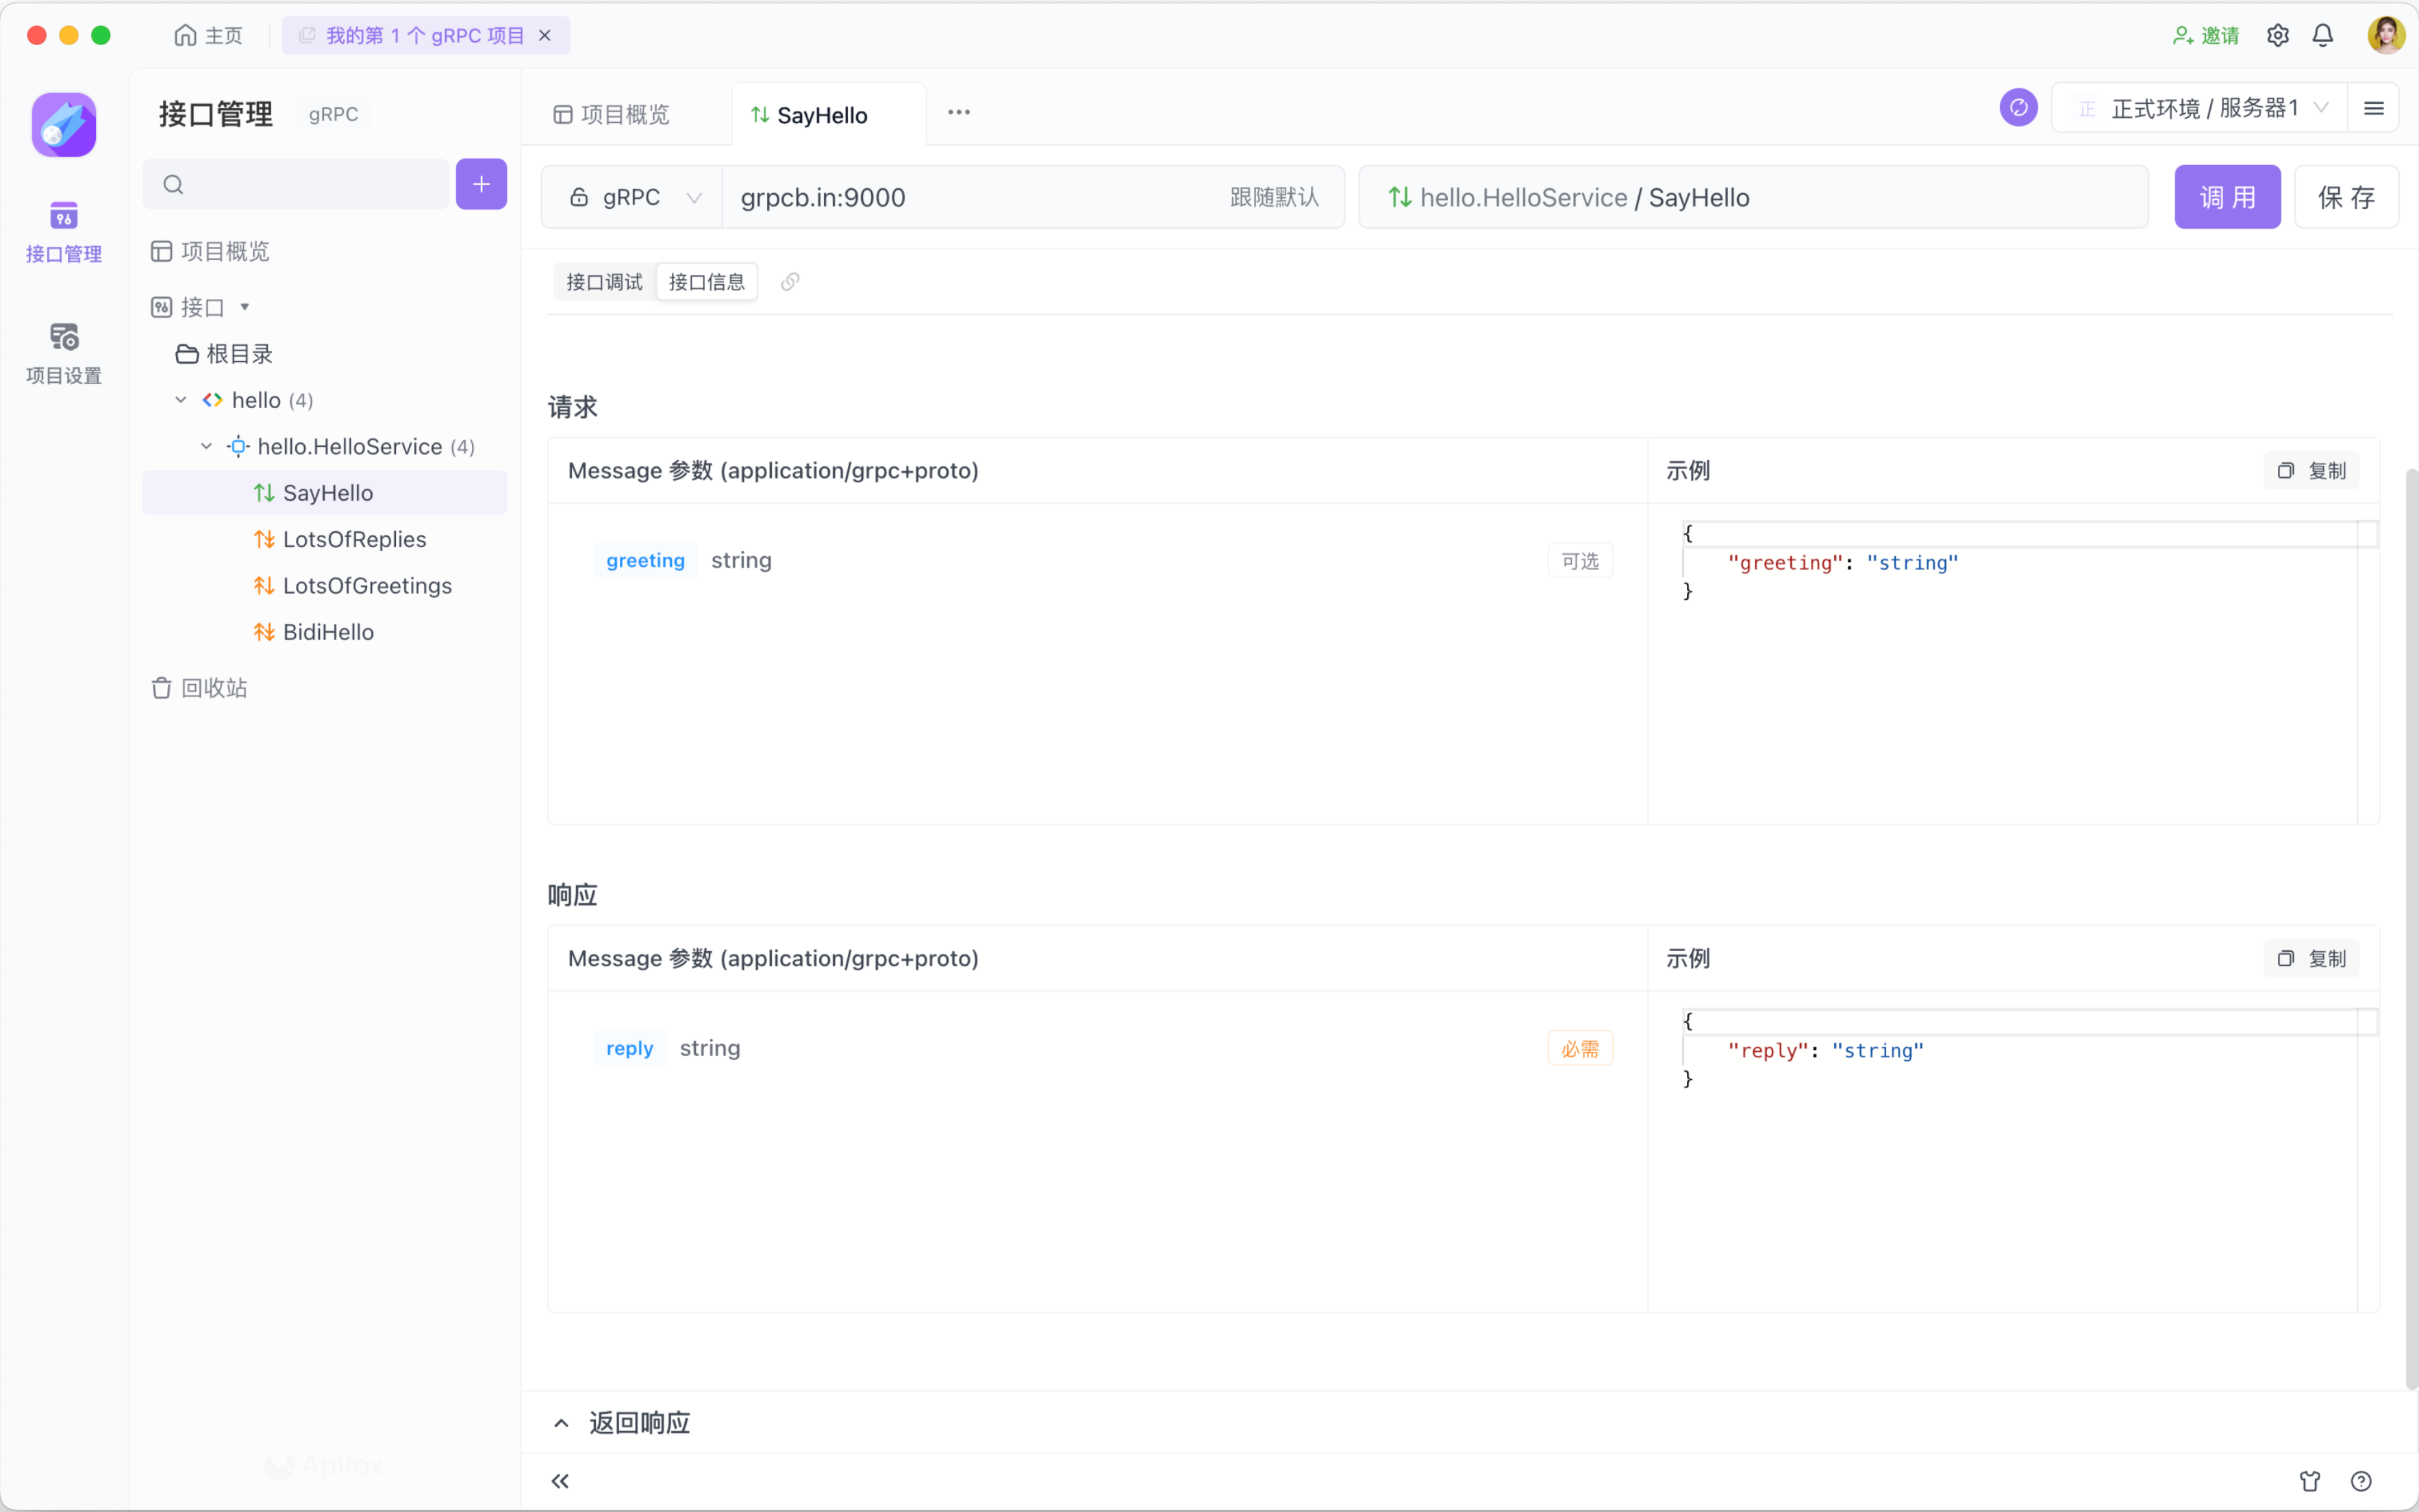The width and height of the screenshot is (2419, 1512).
Task: Collapse the hello.HelloService tree node
Action: click(x=206, y=446)
